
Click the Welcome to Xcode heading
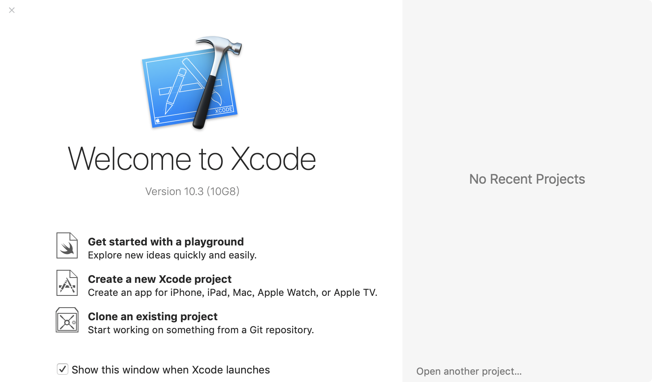point(192,159)
